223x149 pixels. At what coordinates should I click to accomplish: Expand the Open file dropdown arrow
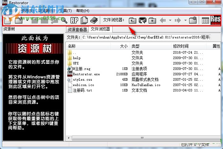[27, 20]
